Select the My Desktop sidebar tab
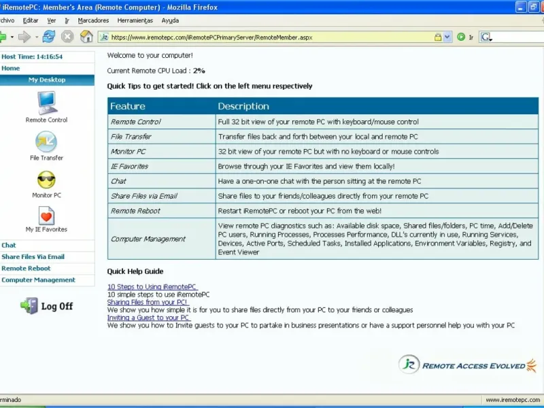Image resolution: width=544 pixels, height=408 pixels. pyautogui.click(x=47, y=80)
